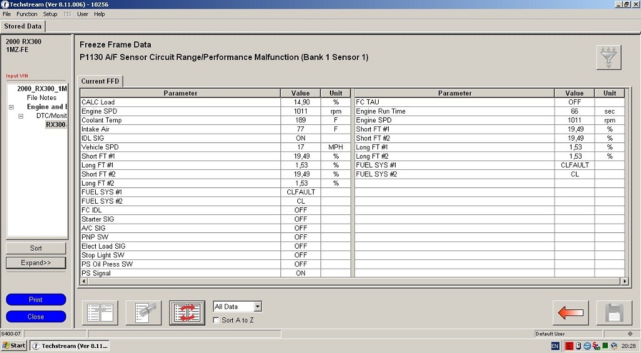641x353 pixels.
Task: Select File Notes in the tree
Action: (41, 97)
